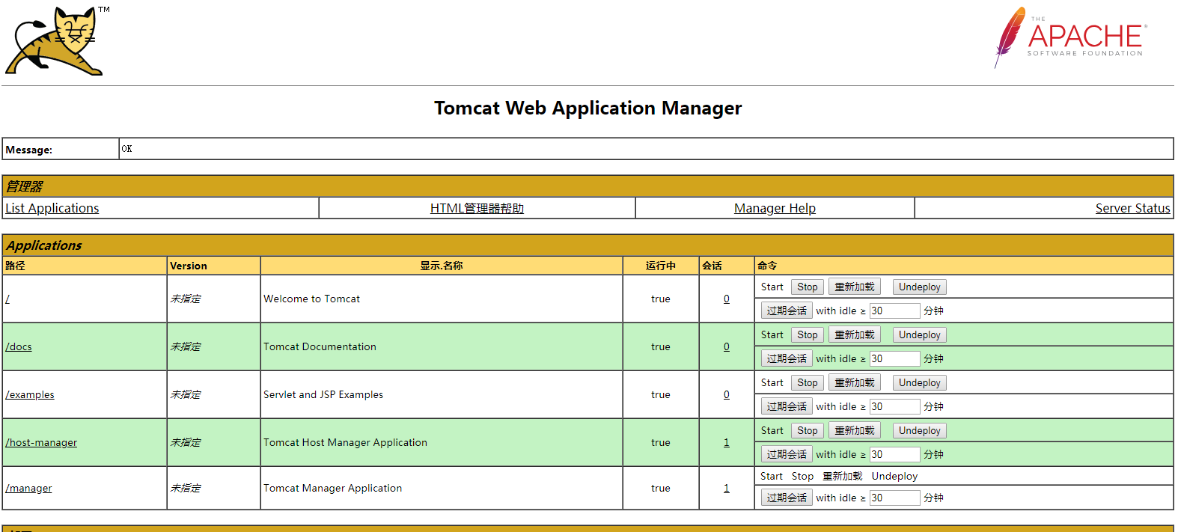
Task: Expire sessions (过期会话) for Servlet and JSP Examples
Action: pyautogui.click(x=787, y=406)
